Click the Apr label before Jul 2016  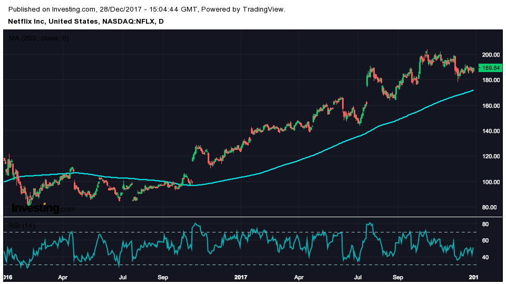63,277
